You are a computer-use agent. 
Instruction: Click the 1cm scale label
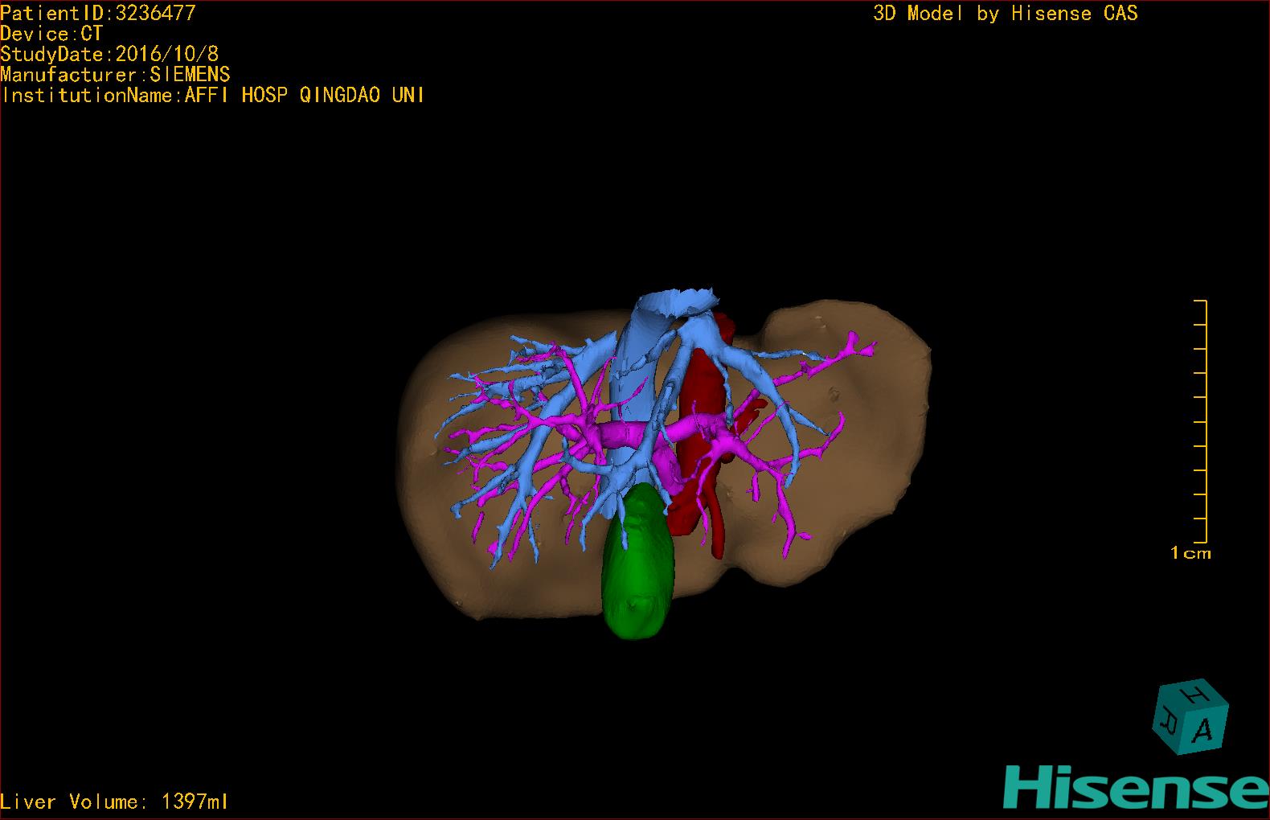tap(1190, 553)
